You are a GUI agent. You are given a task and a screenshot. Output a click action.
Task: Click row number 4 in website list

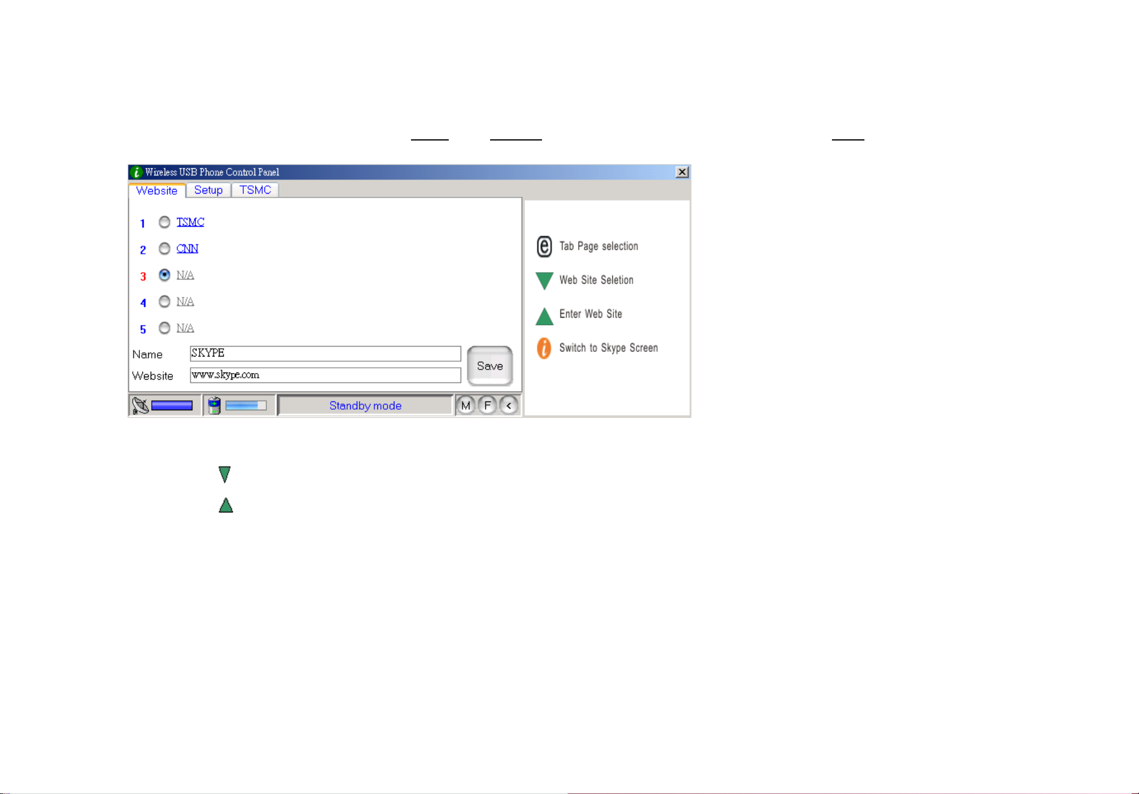coord(143,303)
